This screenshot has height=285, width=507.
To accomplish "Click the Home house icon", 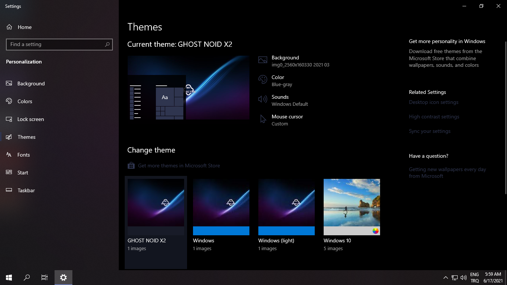I will point(9,27).
